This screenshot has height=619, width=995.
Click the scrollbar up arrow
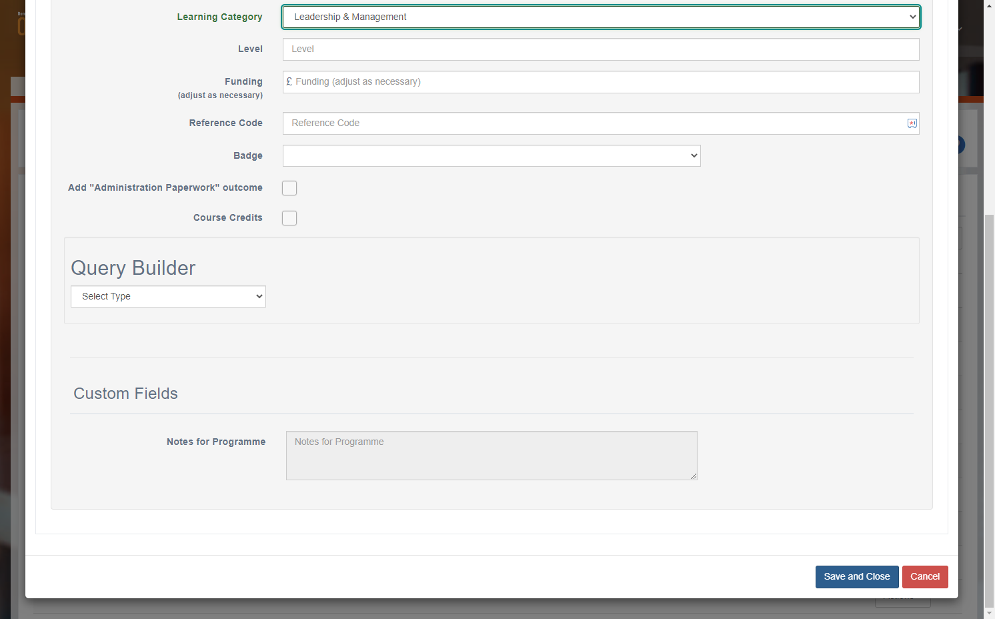pos(990,5)
